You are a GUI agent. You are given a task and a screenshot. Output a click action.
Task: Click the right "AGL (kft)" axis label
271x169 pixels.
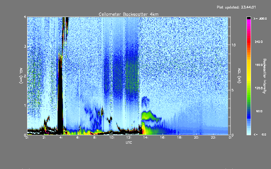[239, 76]
